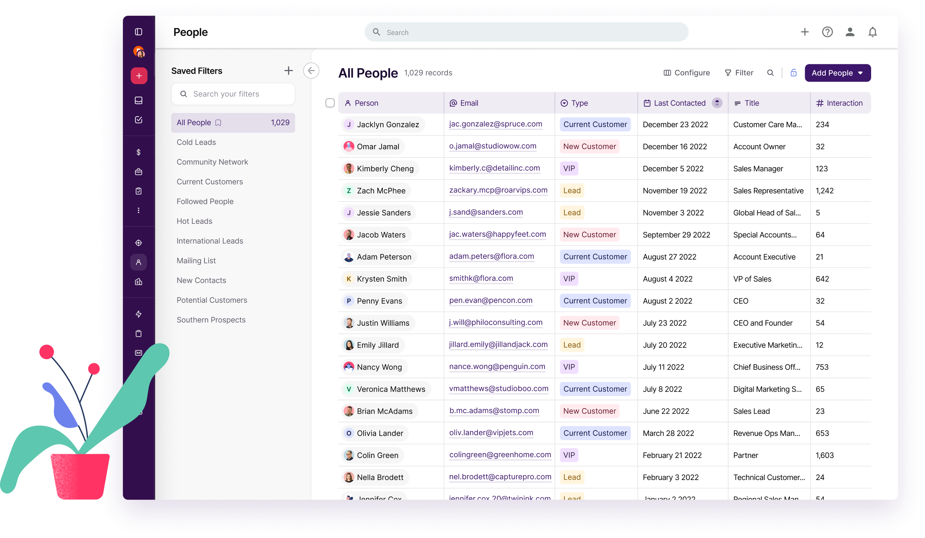Open the tasks checkmark icon in the sidebar
The image size is (925, 538).
pos(139,120)
